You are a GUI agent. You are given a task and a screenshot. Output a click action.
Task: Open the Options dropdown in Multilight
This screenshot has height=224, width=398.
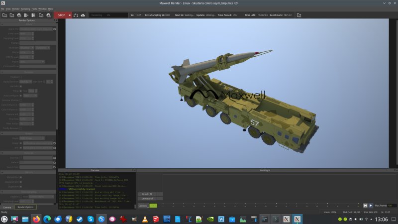coord(143,206)
